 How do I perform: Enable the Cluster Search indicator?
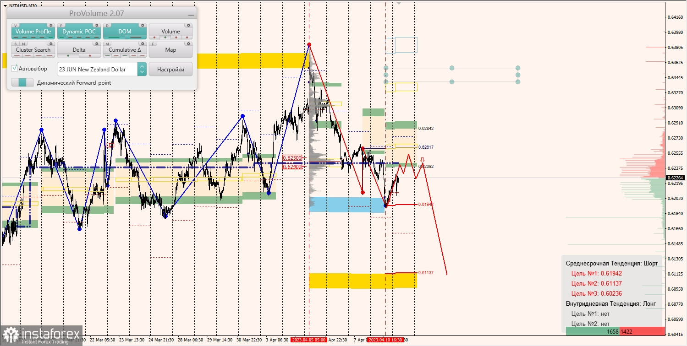tap(33, 49)
